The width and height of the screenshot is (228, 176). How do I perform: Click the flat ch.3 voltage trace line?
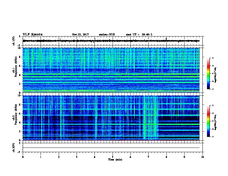point(111,148)
